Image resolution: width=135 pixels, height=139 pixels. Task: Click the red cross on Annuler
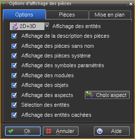[x=49, y=131]
